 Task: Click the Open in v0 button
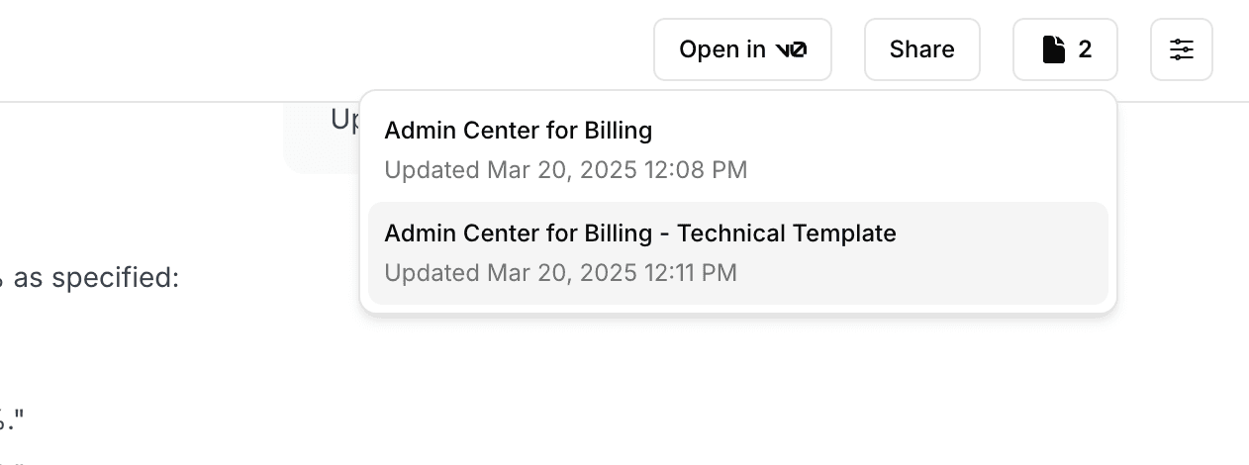pos(742,49)
